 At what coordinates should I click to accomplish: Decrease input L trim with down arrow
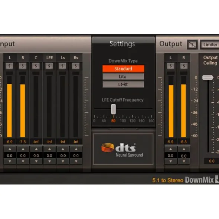coord(10,161)
